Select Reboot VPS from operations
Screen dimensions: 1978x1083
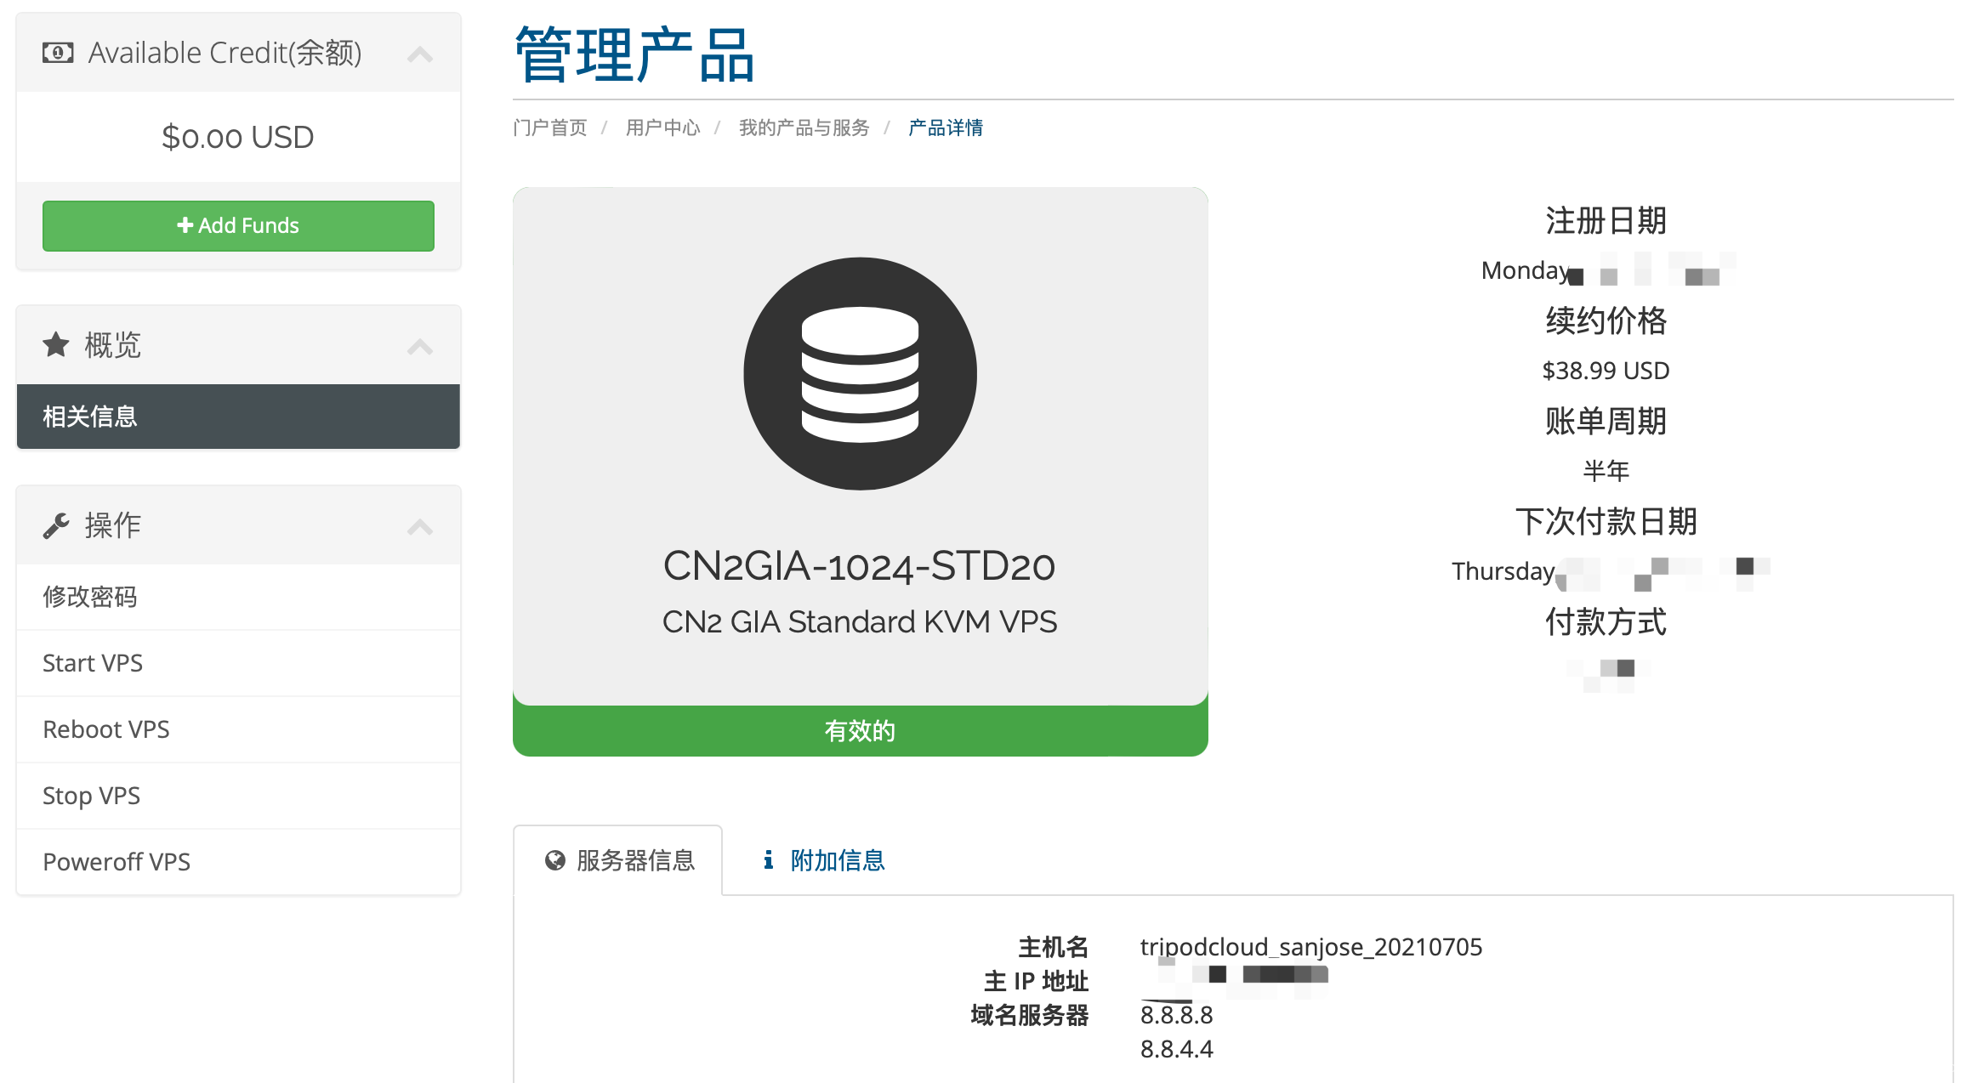[x=105, y=729]
